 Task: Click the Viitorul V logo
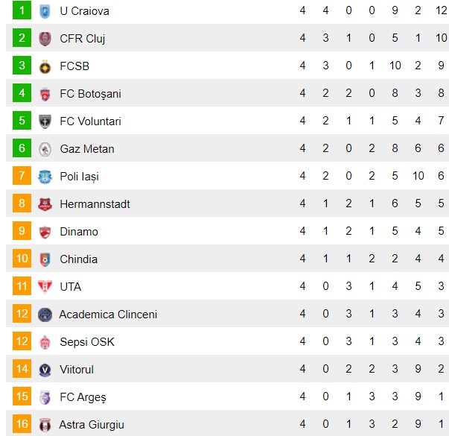[45, 370]
